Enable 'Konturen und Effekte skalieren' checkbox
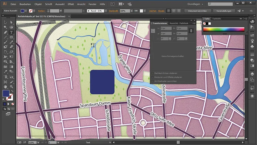 pyautogui.click(x=153, y=77)
